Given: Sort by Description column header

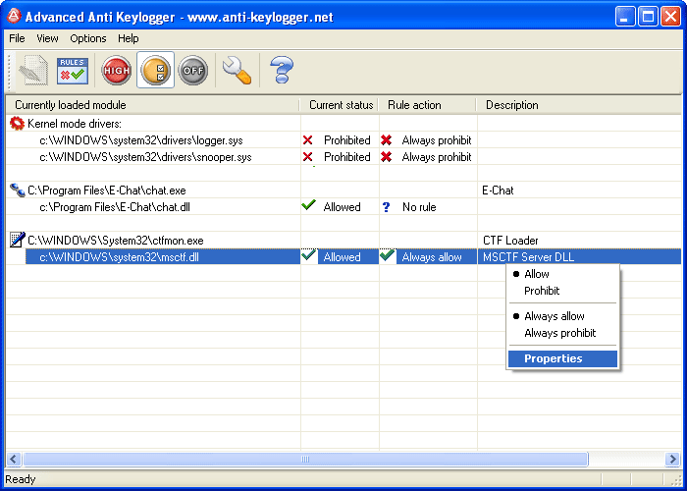Looking at the screenshot, I should (579, 105).
